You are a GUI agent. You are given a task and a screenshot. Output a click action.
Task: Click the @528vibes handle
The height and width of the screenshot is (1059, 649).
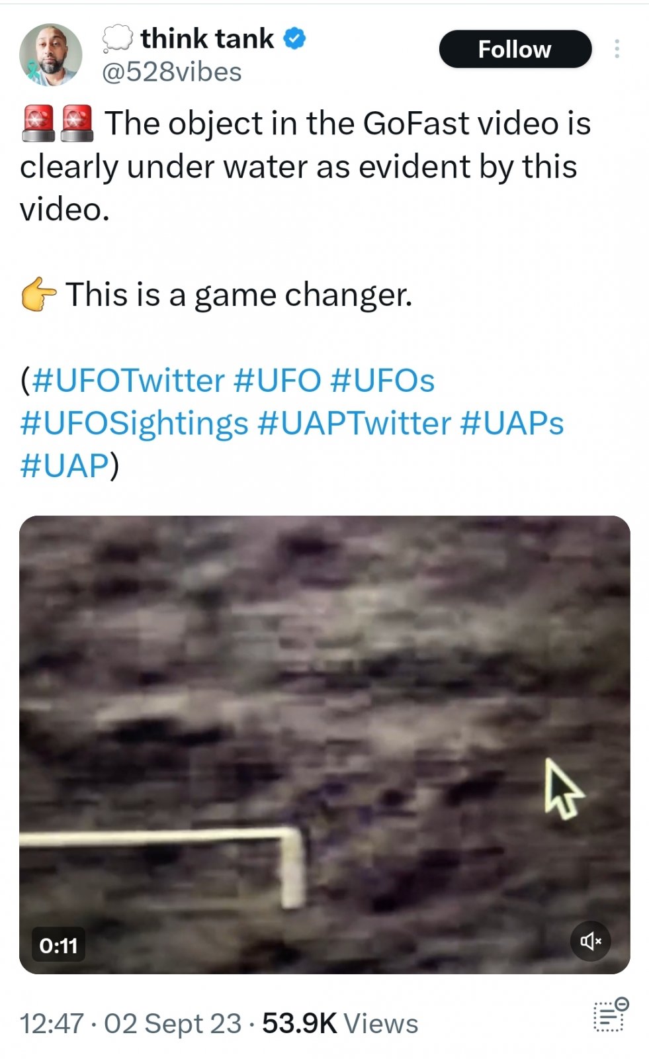click(x=171, y=71)
